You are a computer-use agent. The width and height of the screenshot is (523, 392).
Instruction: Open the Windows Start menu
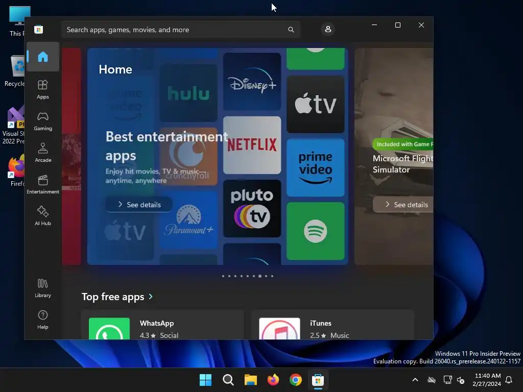click(x=205, y=380)
